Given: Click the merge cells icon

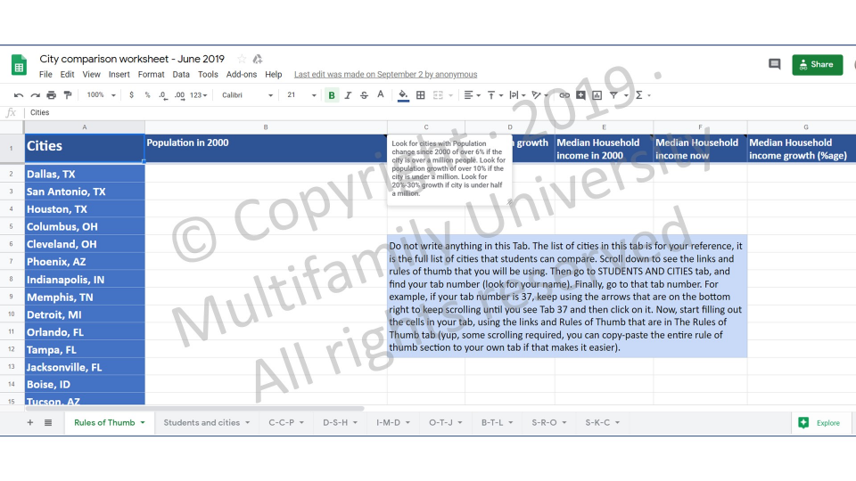Looking at the screenshot, I should [438, 95].
